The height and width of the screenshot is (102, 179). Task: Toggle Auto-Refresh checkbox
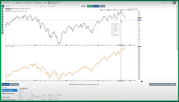(x=49, y=4)
